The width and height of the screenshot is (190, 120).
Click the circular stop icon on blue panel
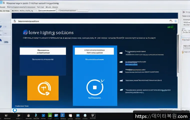coord(94,88)
